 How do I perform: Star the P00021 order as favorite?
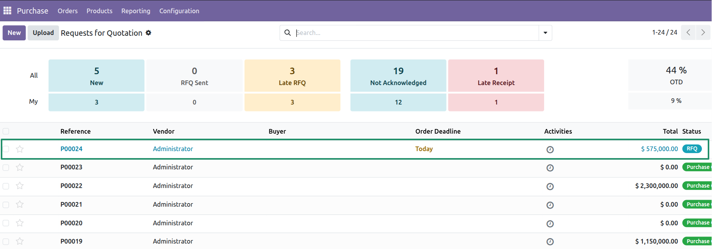coord(20,204)
